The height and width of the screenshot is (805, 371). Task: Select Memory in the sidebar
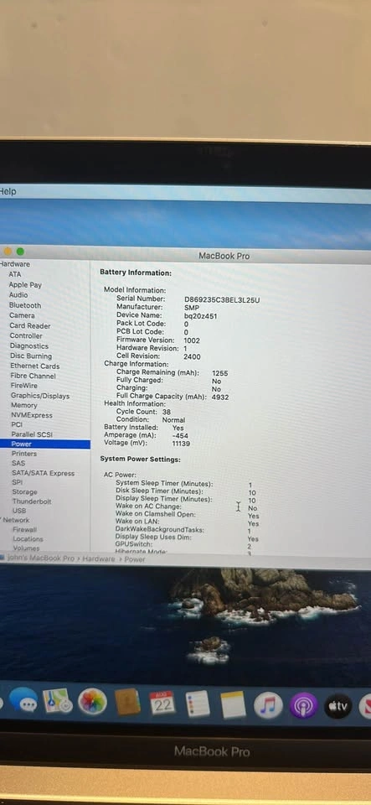point(24,405)
